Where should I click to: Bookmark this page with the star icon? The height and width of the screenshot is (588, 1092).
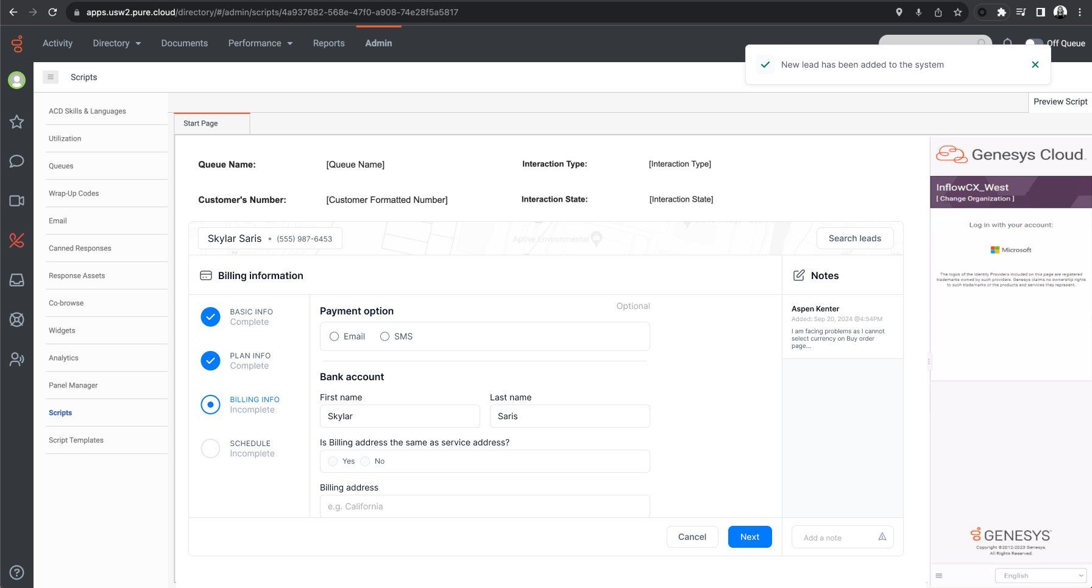(958, 12)
